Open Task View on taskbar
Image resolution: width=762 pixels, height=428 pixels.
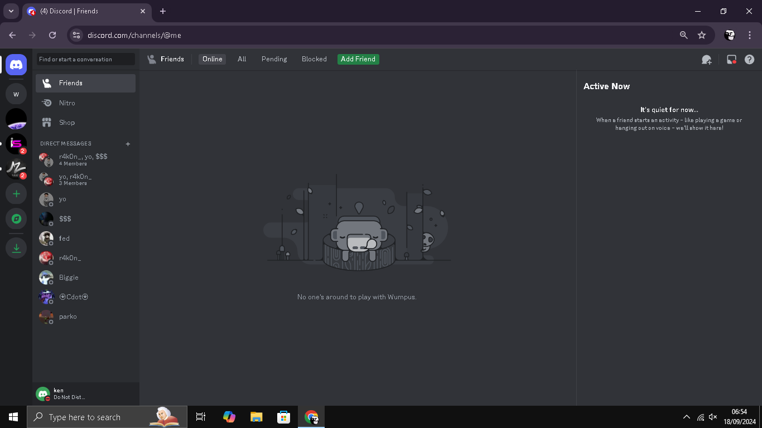point(201,417)
